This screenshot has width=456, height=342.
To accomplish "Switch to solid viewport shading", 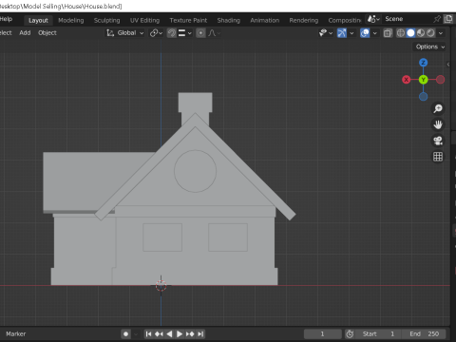I will click(x=410, y=33).
